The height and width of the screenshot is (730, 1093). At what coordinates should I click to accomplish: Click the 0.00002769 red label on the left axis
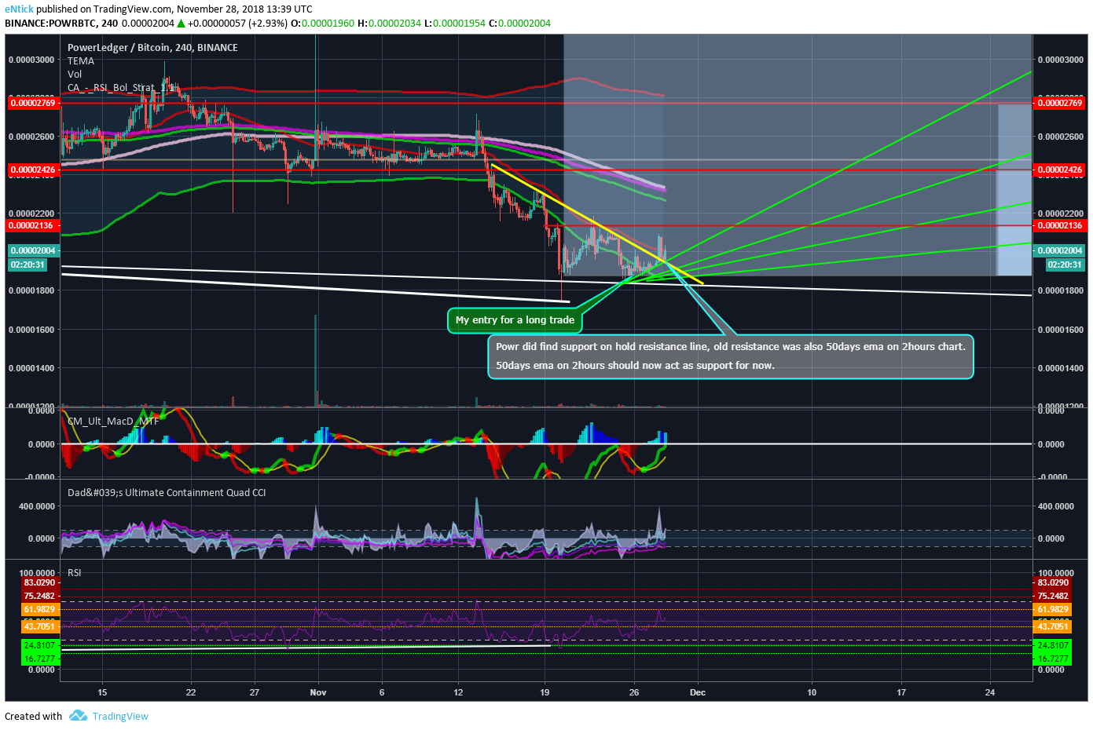click(33, 103)
